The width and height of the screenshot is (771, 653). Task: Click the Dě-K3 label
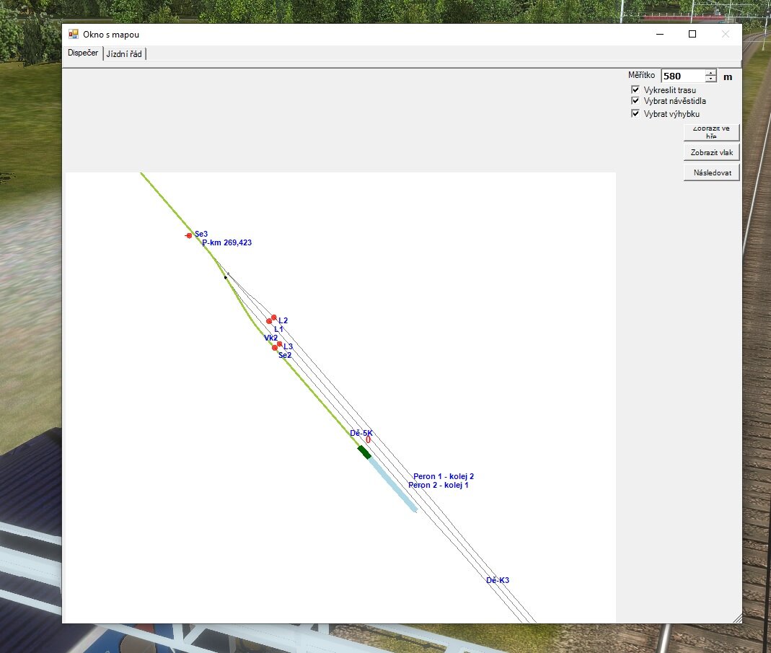[498, 580]
